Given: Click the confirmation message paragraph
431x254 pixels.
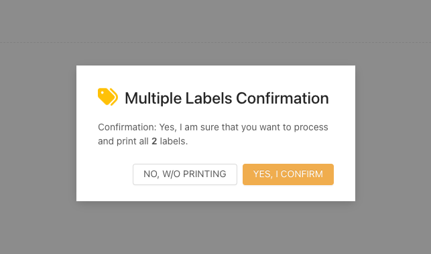Looking at the screenshot, I should coord(213,134).
